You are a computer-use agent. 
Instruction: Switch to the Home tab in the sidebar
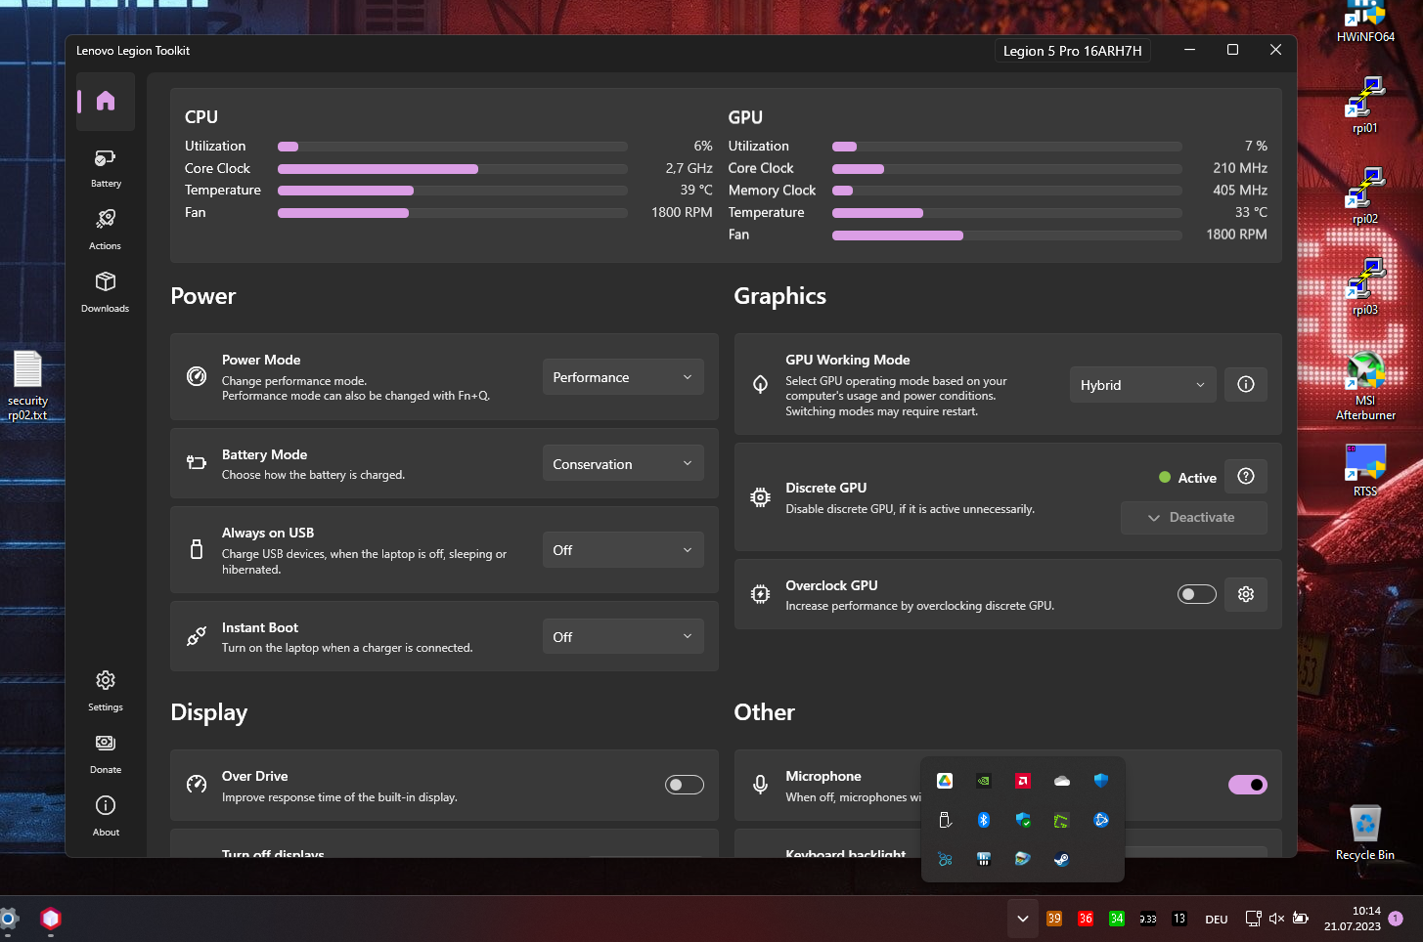tap(105, 101)
